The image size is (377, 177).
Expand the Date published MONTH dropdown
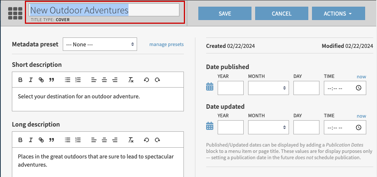pos(268,88)
